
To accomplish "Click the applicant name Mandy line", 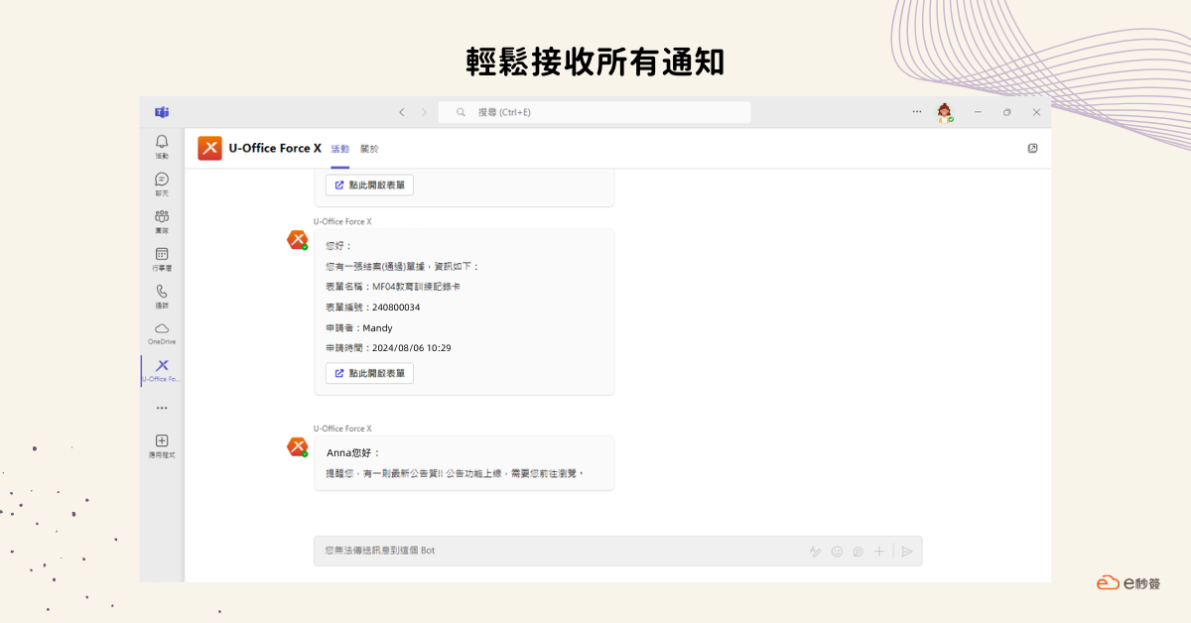I will (x=359, y=327).
